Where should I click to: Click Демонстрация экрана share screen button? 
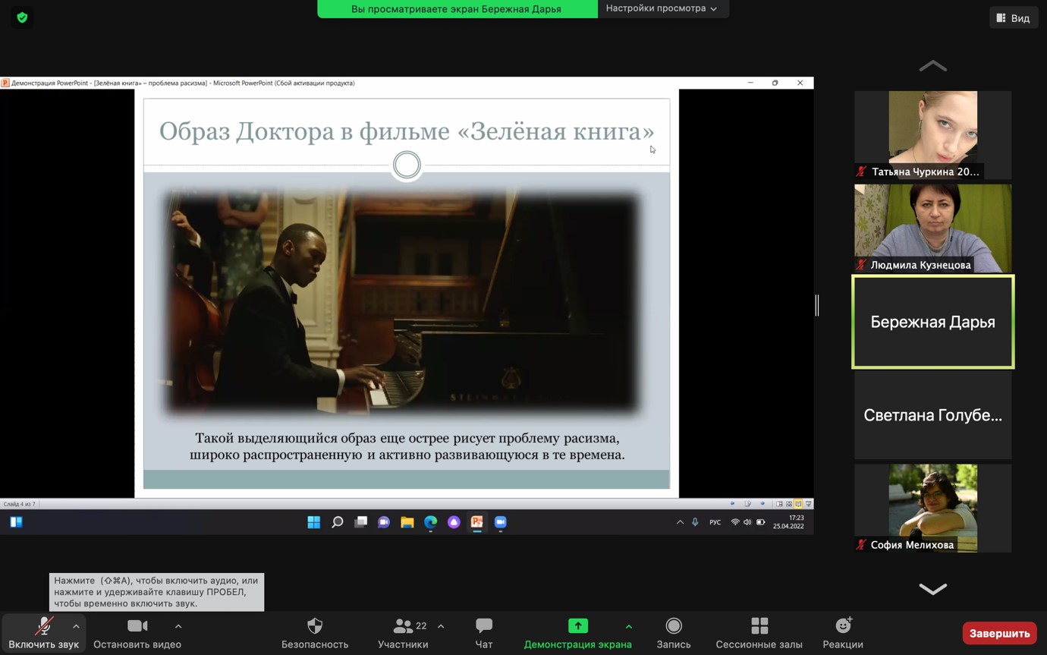click(577, 633)
